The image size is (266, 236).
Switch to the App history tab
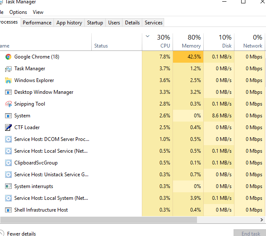[x=69, y=23]
